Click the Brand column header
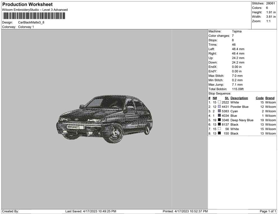Screen dimensions: 278x214 coord(270,98)
